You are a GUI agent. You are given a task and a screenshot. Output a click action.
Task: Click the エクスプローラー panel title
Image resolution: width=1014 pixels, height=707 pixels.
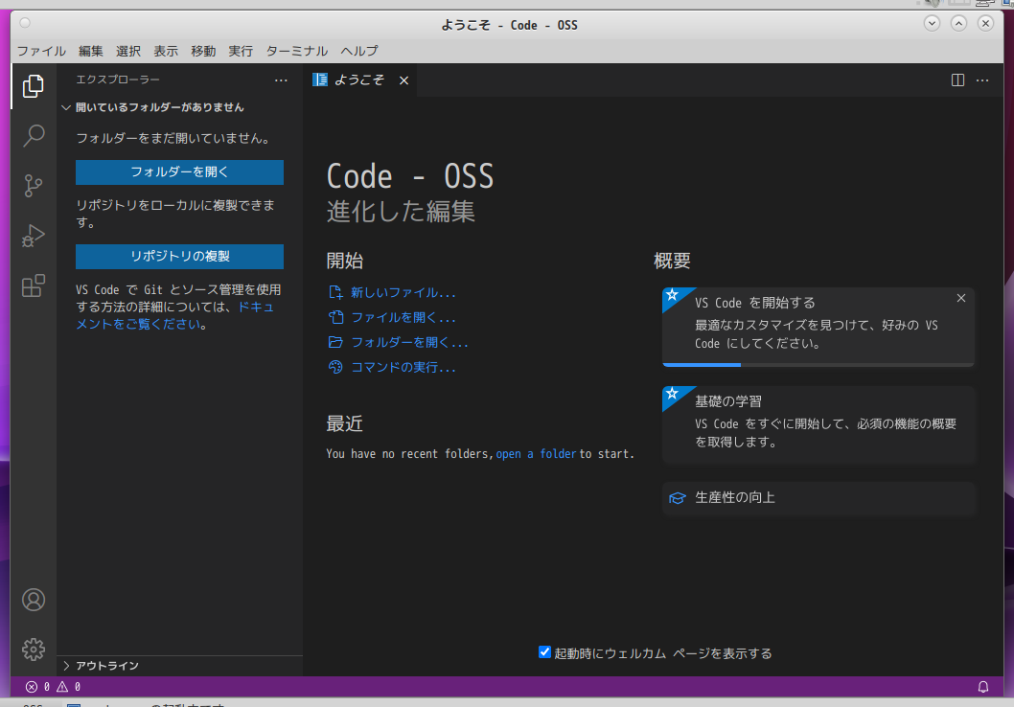coord(118,80)
